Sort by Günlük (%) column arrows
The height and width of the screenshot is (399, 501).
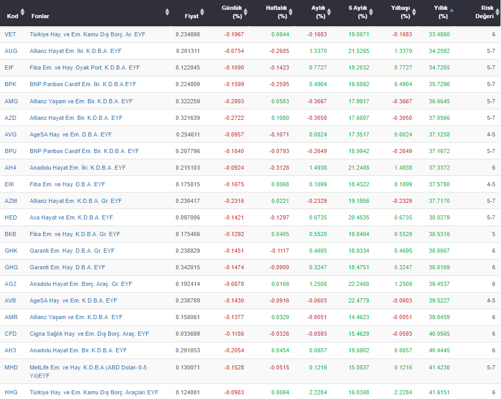pos(246,12)
